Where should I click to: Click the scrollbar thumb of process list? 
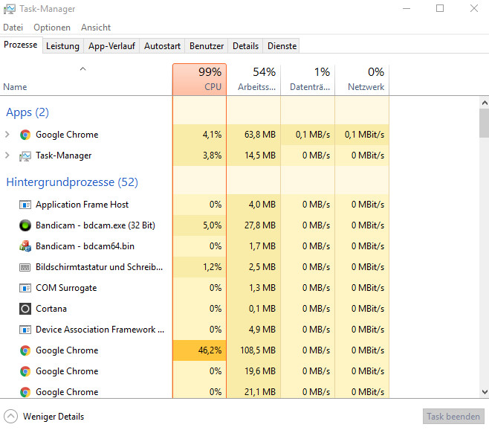click(485, 123)
